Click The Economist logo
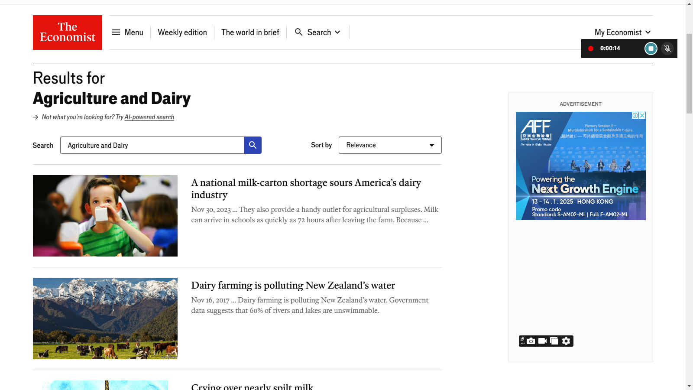The height and width of the screenshot is (390, 693). point(68,32)
